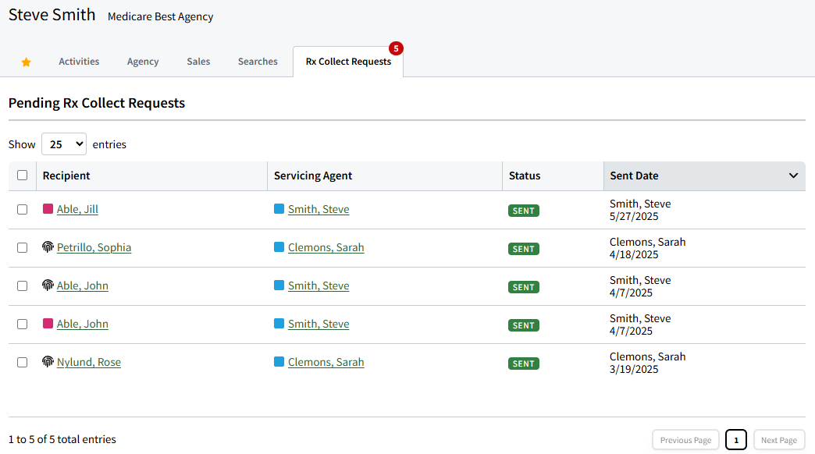Click pink square icon beside Able, Jill

tap(48, 209)
